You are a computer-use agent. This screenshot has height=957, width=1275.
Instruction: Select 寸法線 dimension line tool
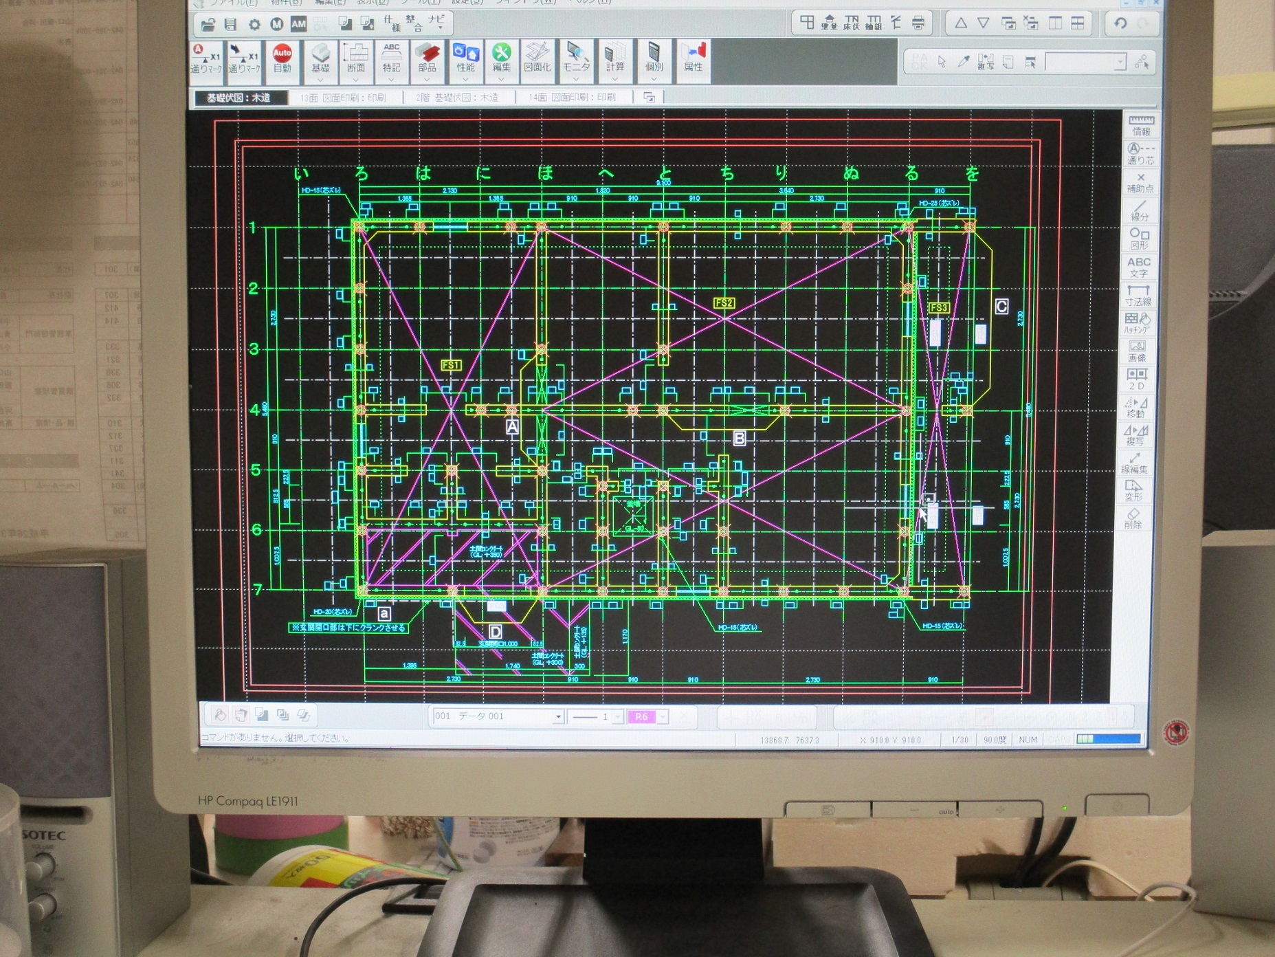(x=1138, y=295)
